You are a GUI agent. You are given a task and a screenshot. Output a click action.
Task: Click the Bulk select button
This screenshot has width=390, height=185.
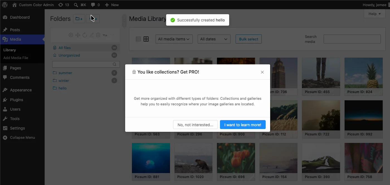point(248,39)
